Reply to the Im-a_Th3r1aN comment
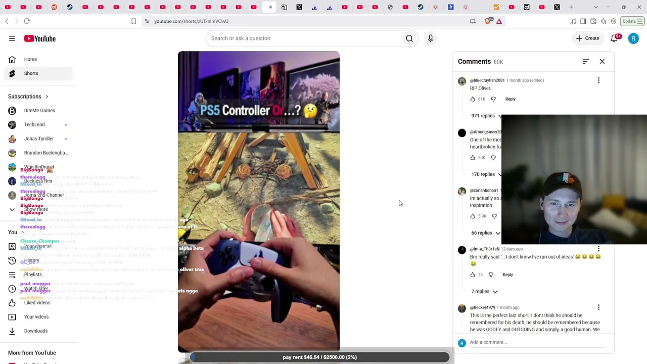 click(x=507, y=275)
